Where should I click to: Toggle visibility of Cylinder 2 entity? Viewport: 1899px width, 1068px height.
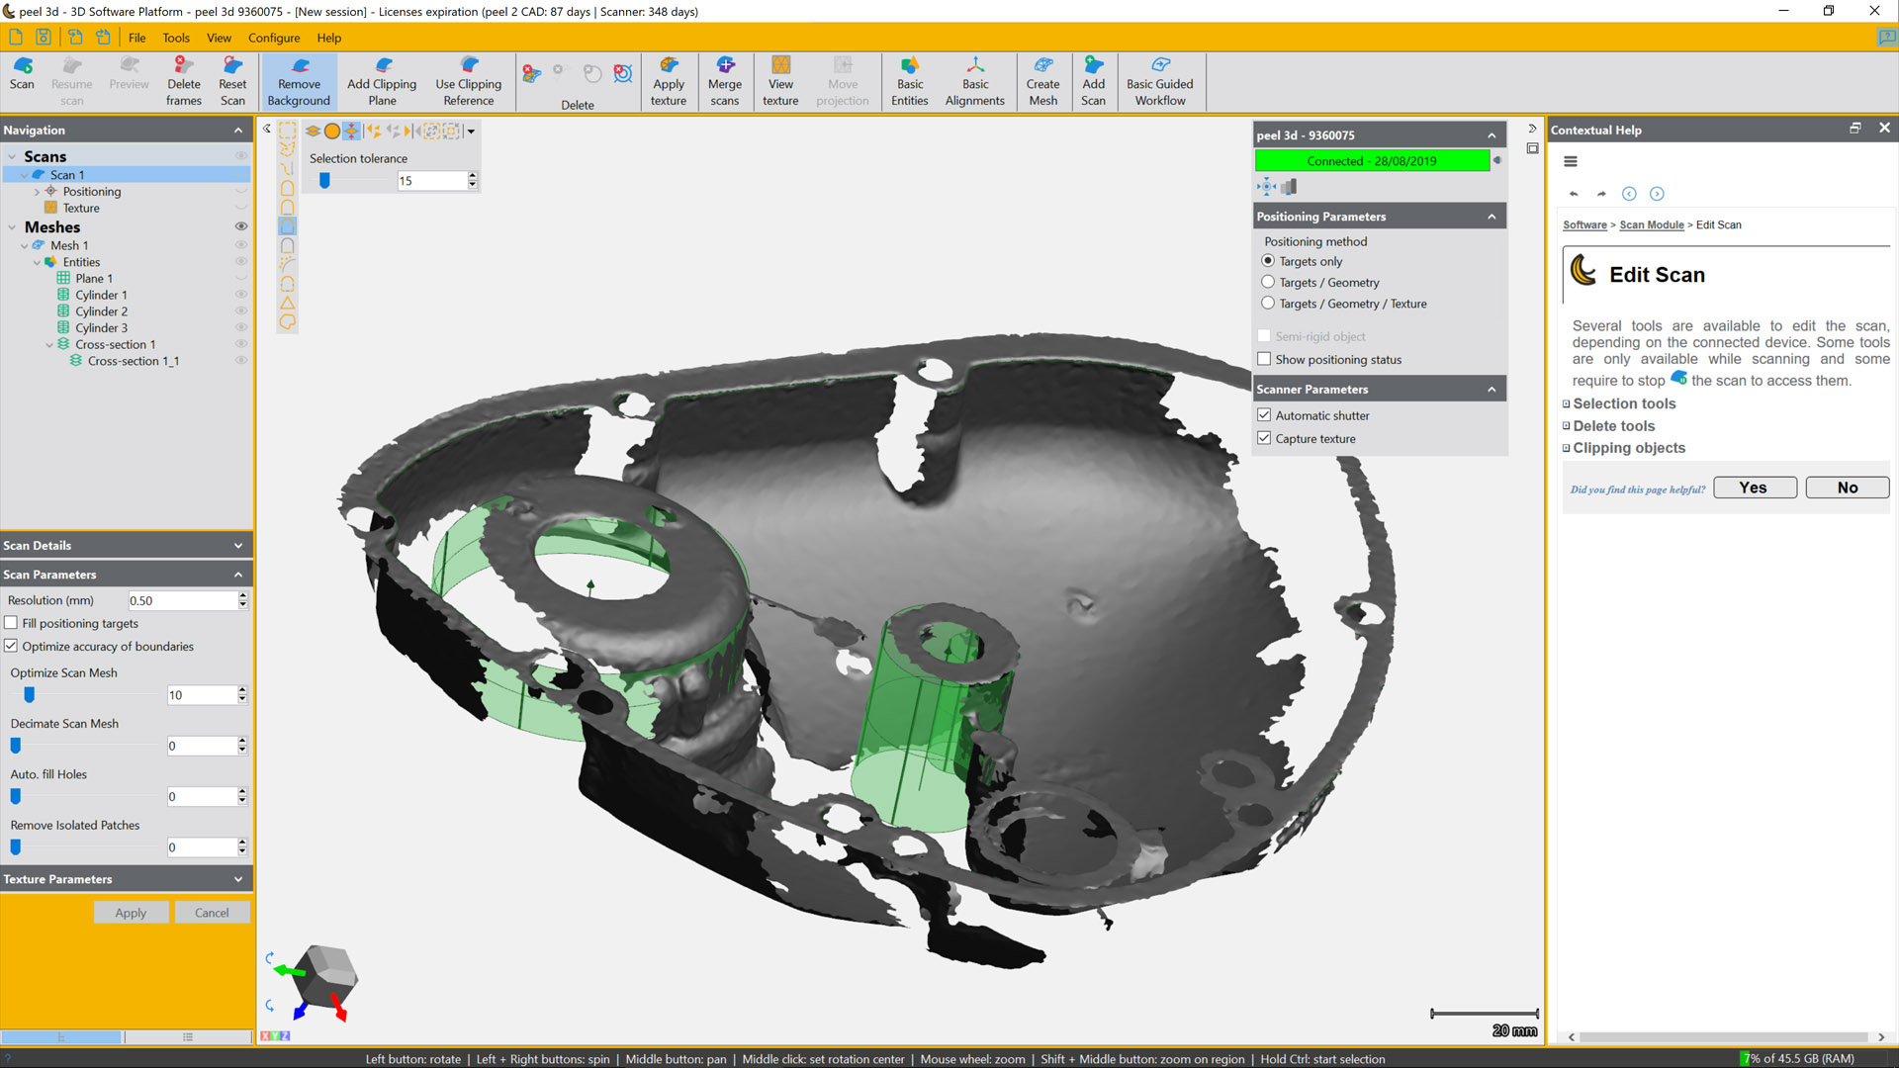[240, 311]
